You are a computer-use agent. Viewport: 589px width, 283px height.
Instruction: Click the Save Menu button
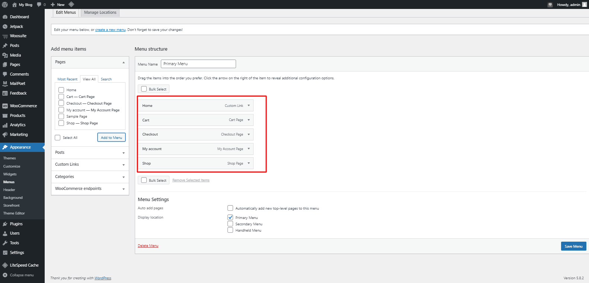click(x=573, y=246)
